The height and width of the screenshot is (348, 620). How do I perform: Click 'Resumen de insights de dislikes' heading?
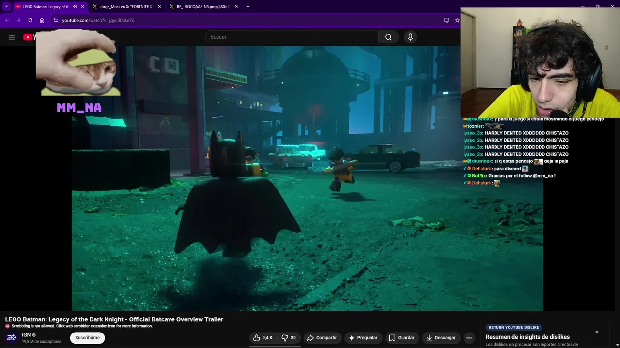[x=527, y=337]
